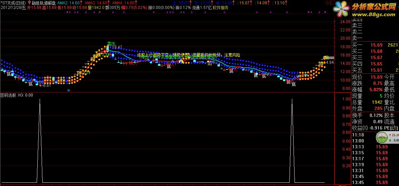
Task: Click the 幅0.75(5.02%) change value
Action: [x=135, y=7]
